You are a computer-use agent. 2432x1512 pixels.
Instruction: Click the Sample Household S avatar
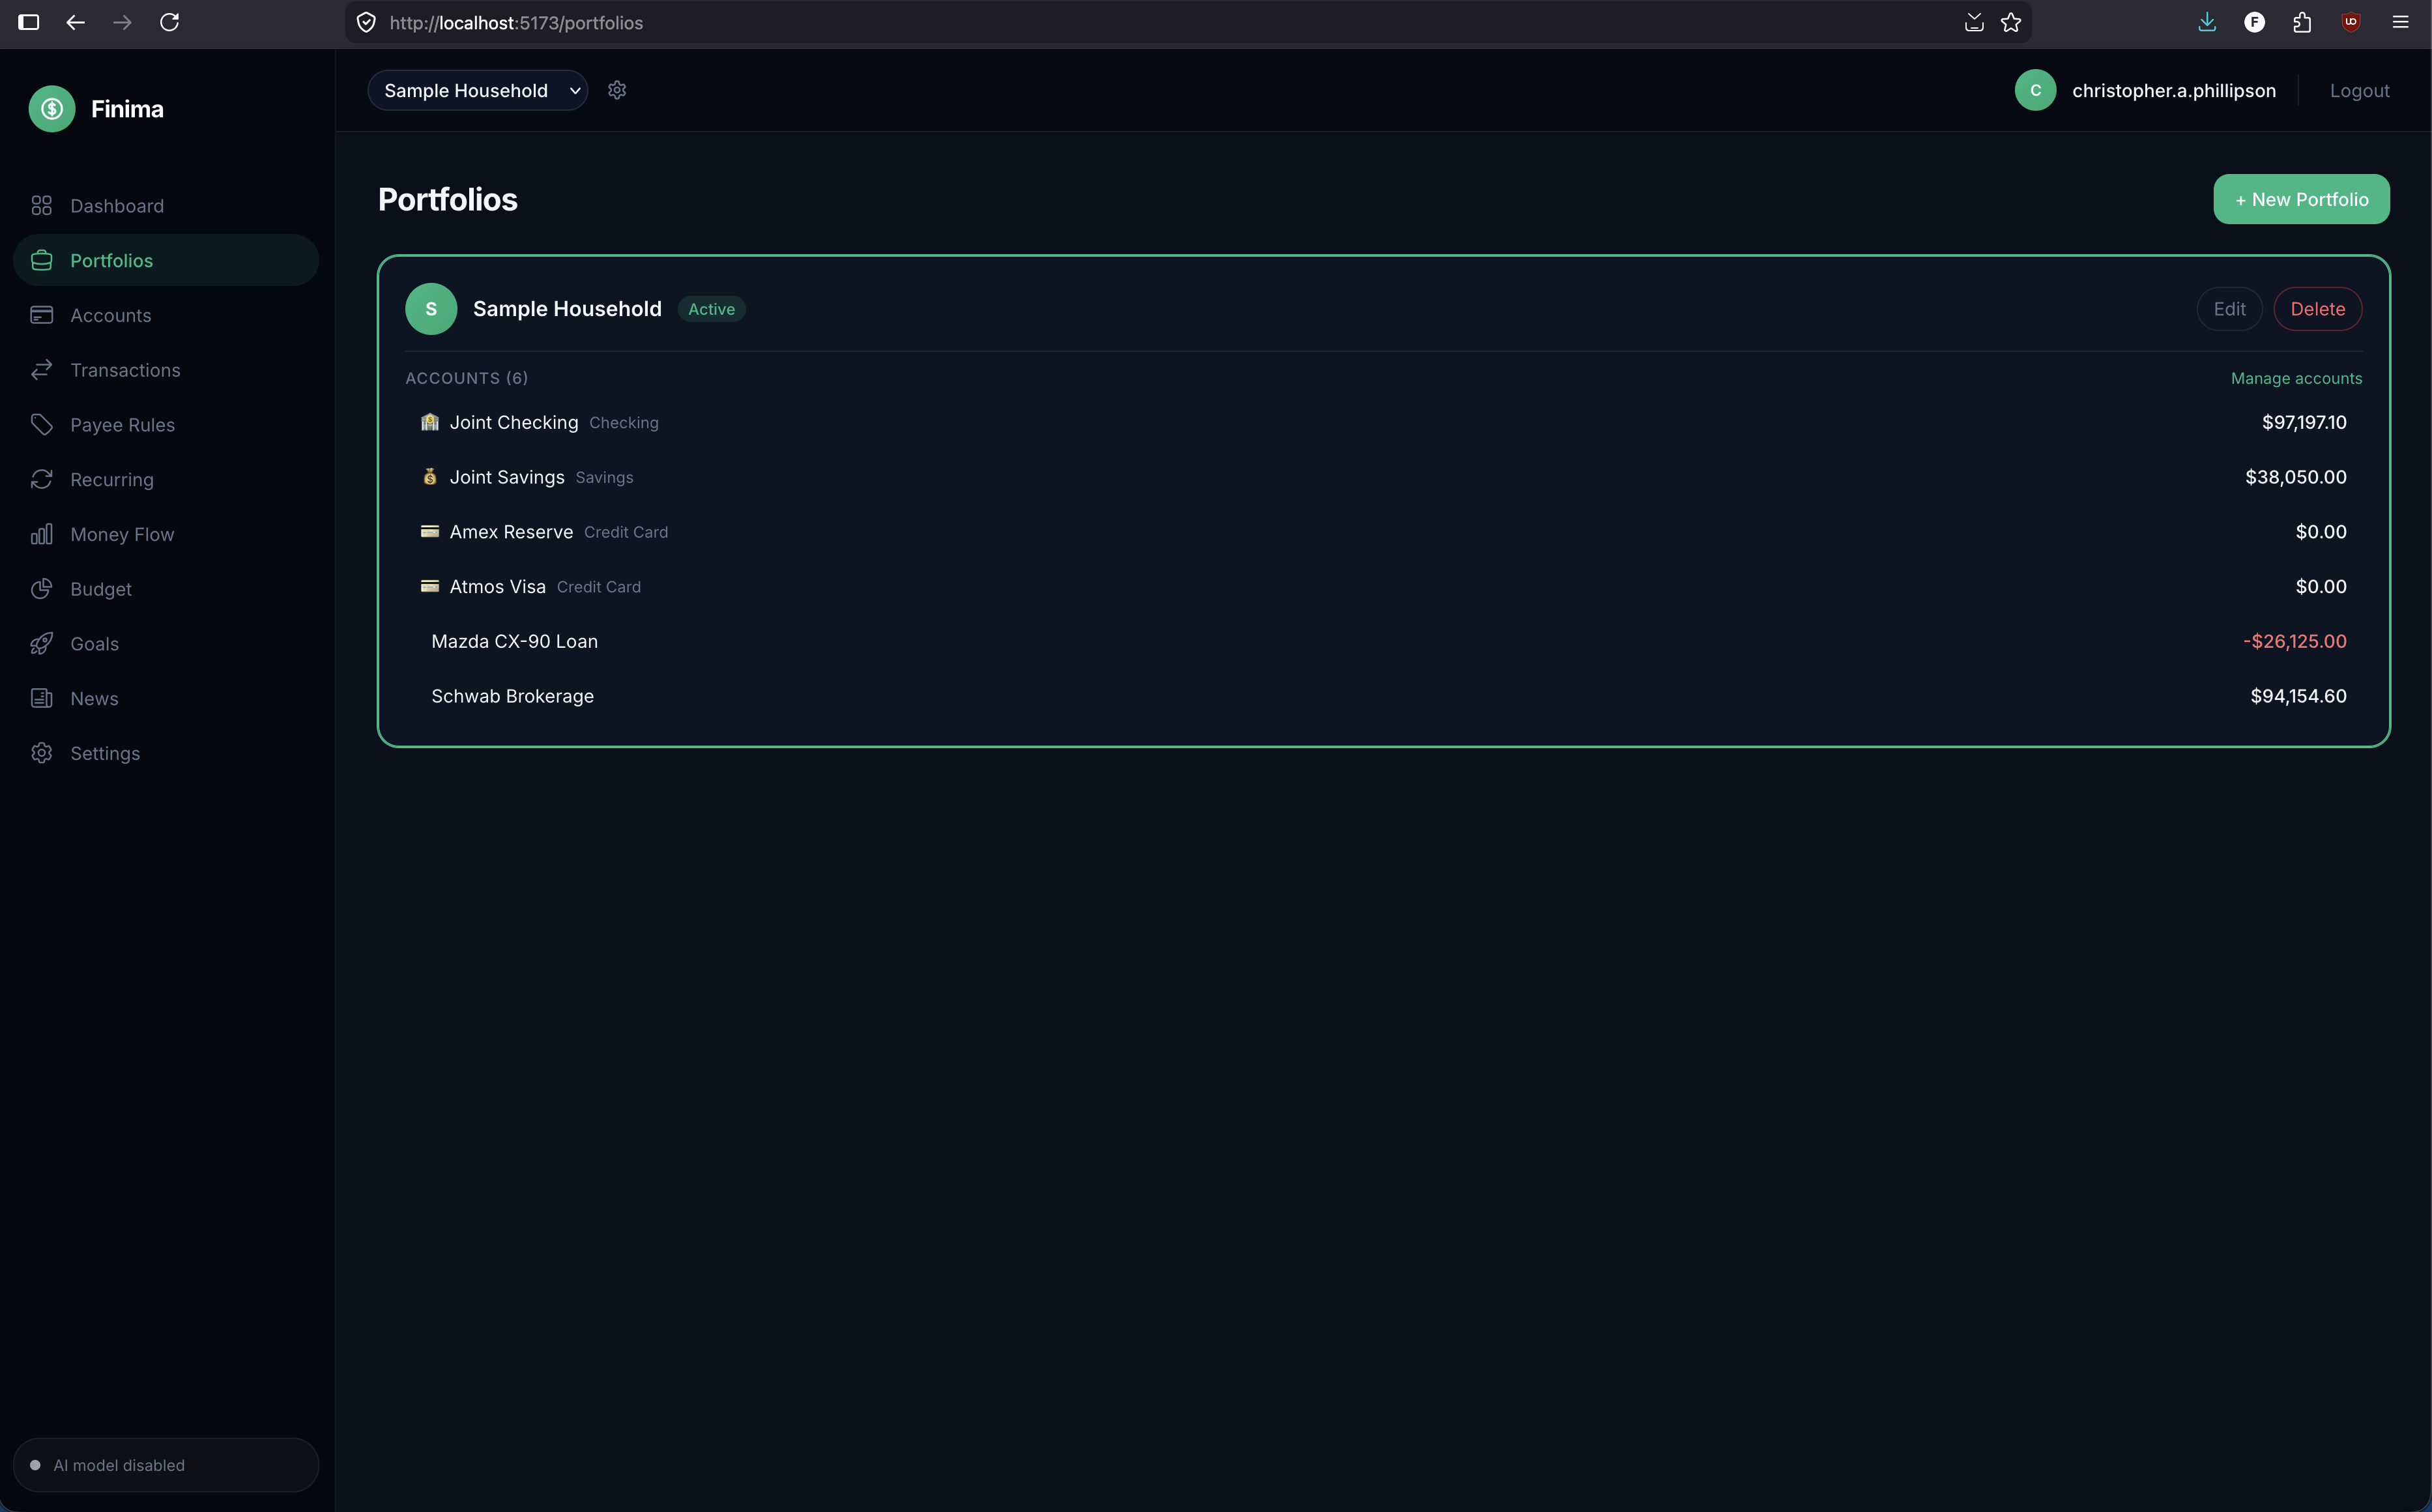431,309
